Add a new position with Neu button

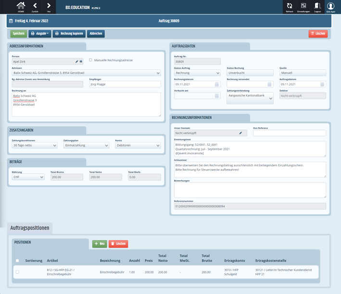point(100,244)
